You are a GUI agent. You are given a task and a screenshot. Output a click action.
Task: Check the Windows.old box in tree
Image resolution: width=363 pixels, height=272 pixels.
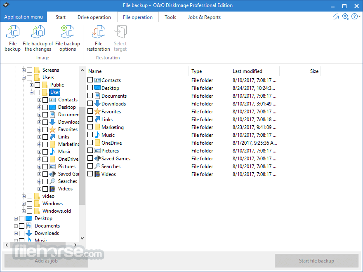click(x=29, y=211)
